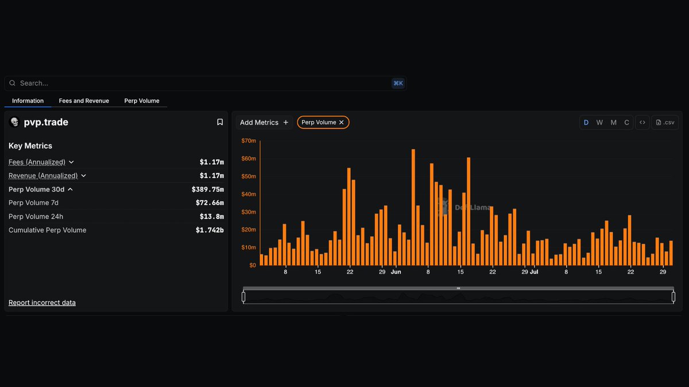Open the embed code icon button
Viewport: 689px width, 387px height.
point(642,122)
